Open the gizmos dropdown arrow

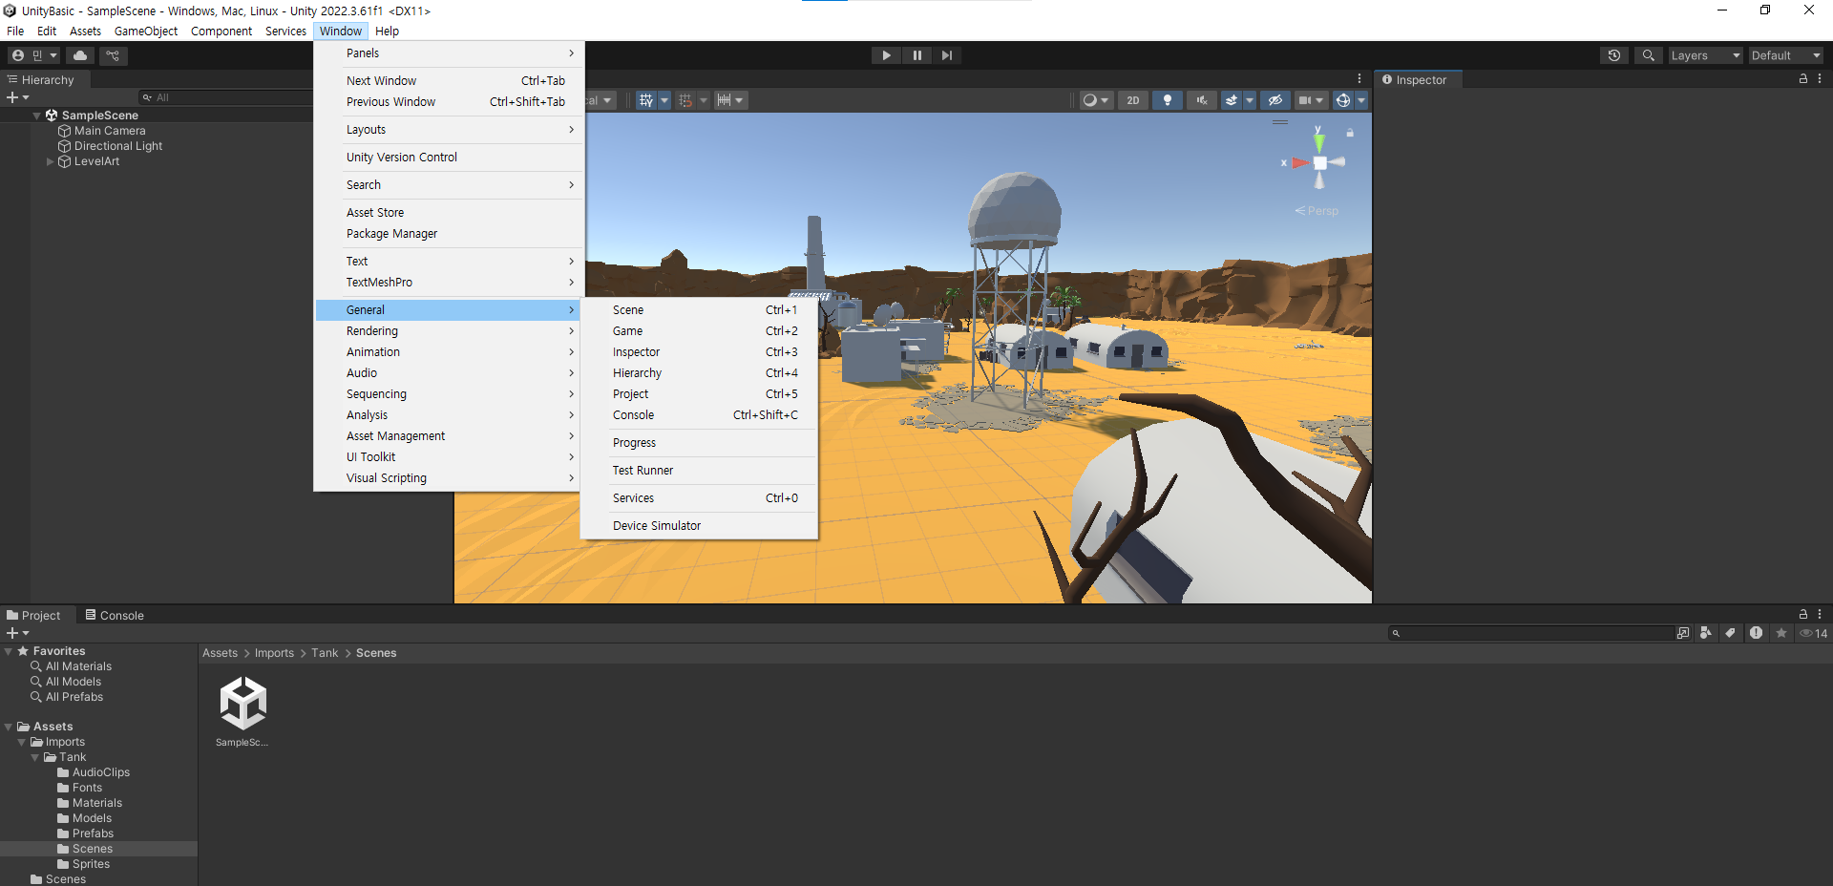click(1361, 100)
